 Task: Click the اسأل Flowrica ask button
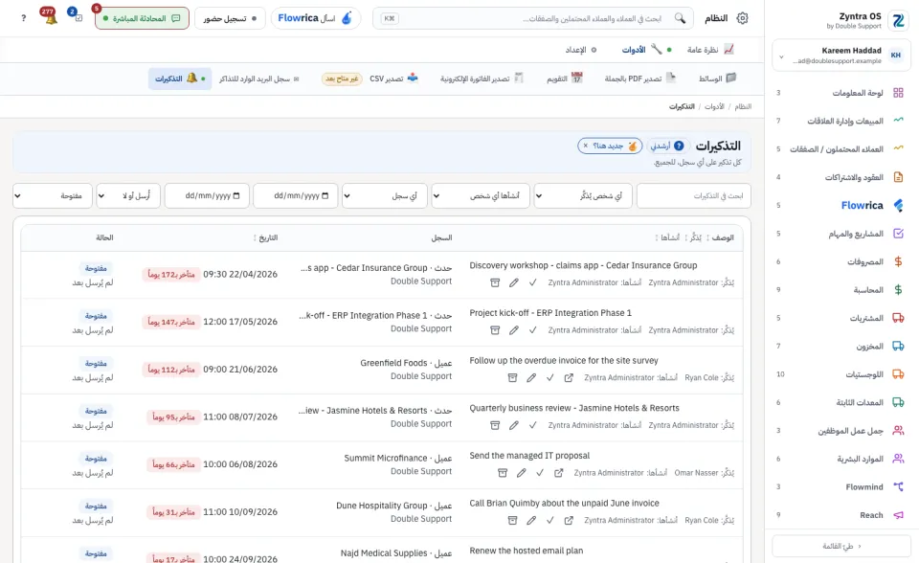[315, 18]
